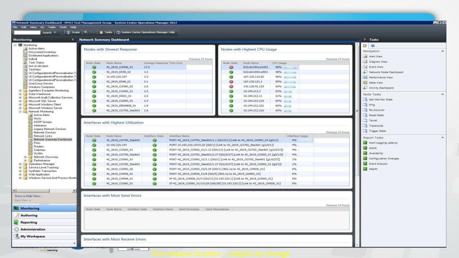Click the Configuration Changes report icon
The image size is (459, 258).
[365, 159]
